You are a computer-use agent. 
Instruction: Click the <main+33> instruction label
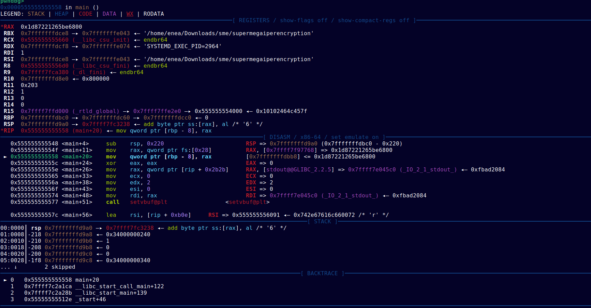click(77, 176)
